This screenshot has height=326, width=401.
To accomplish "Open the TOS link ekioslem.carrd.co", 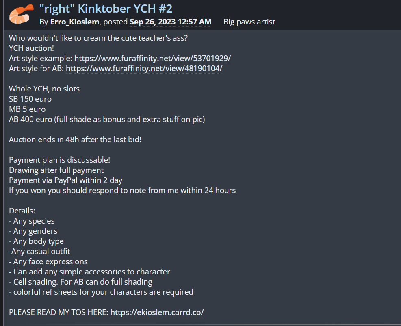I will pyautogui.click(x=157, y=312).
